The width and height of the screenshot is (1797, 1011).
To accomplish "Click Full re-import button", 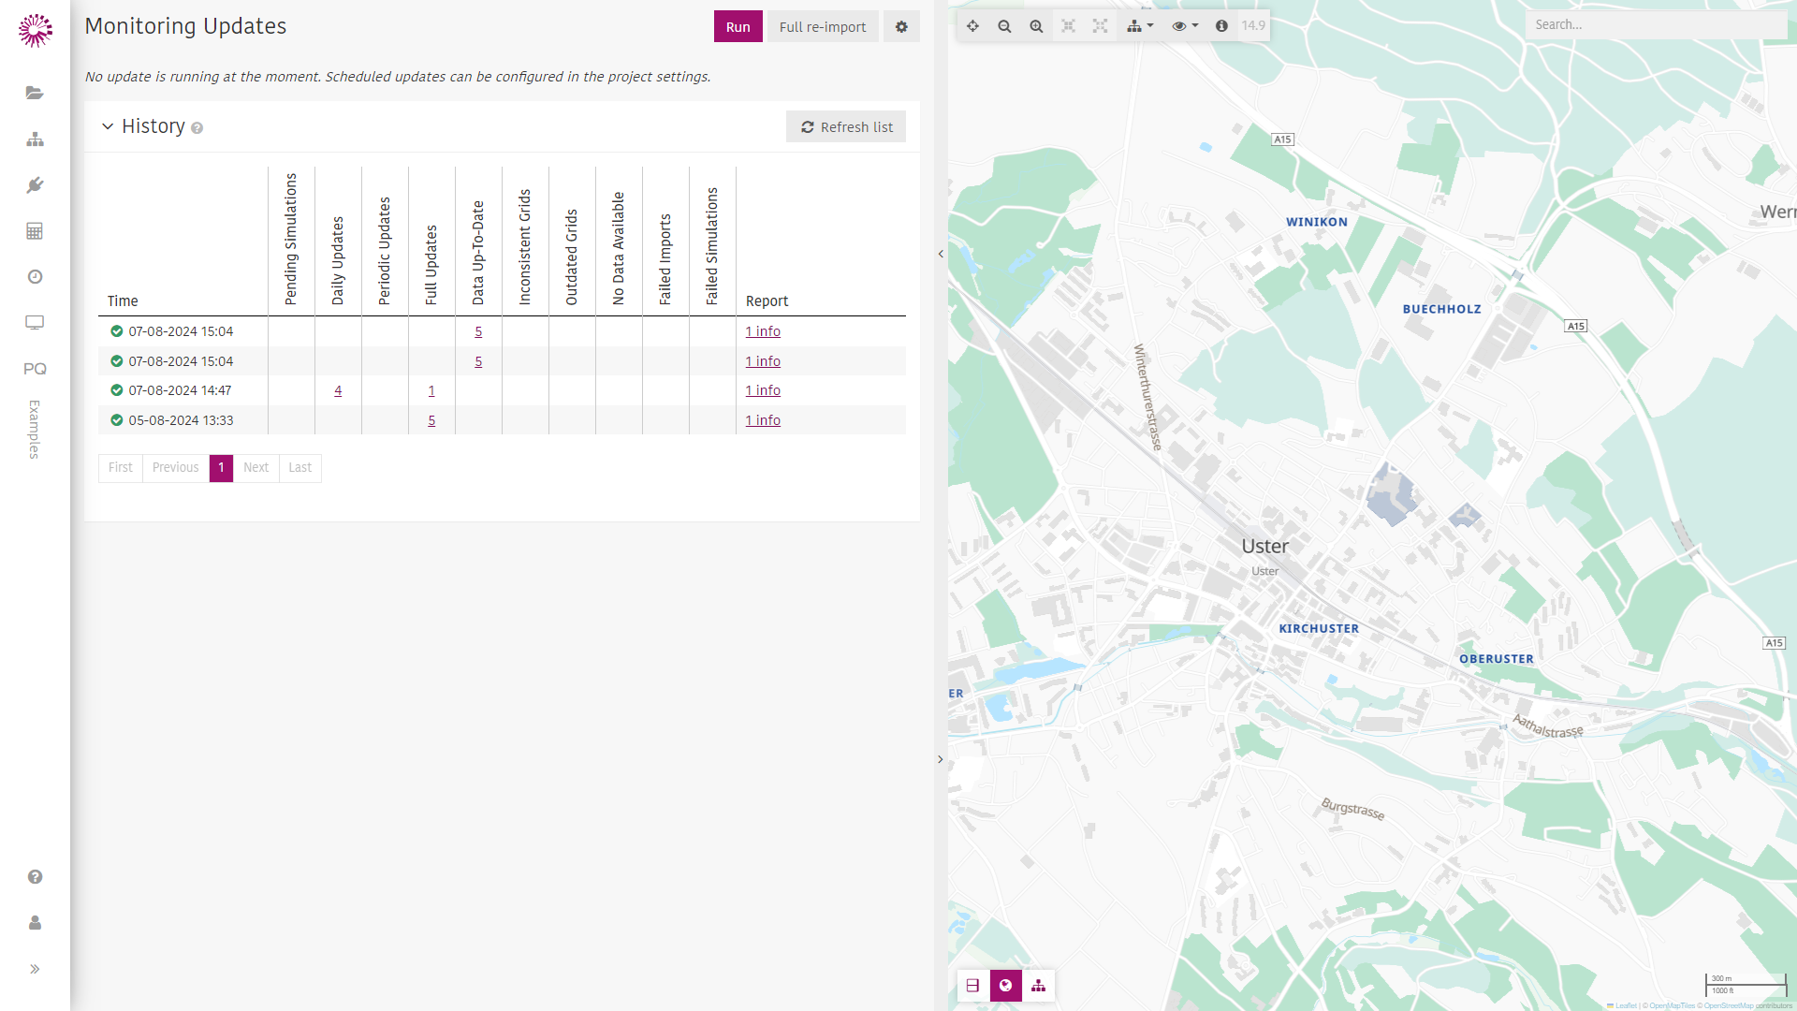I will tap(823, 27).
